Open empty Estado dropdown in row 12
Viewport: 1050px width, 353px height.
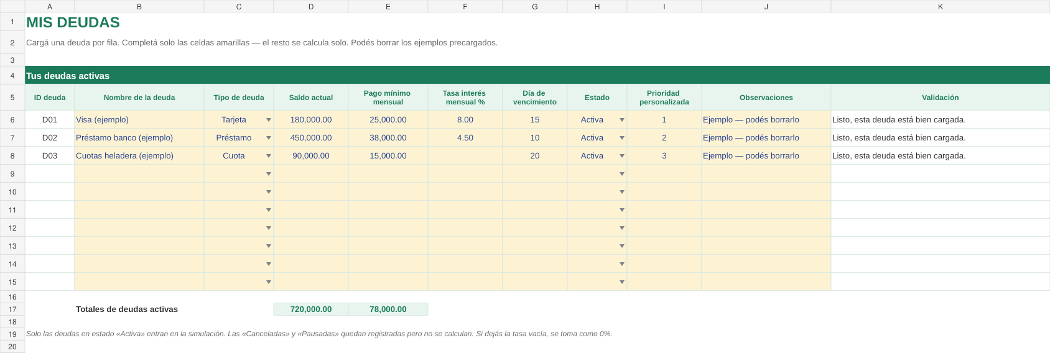(x=622, y=228)
